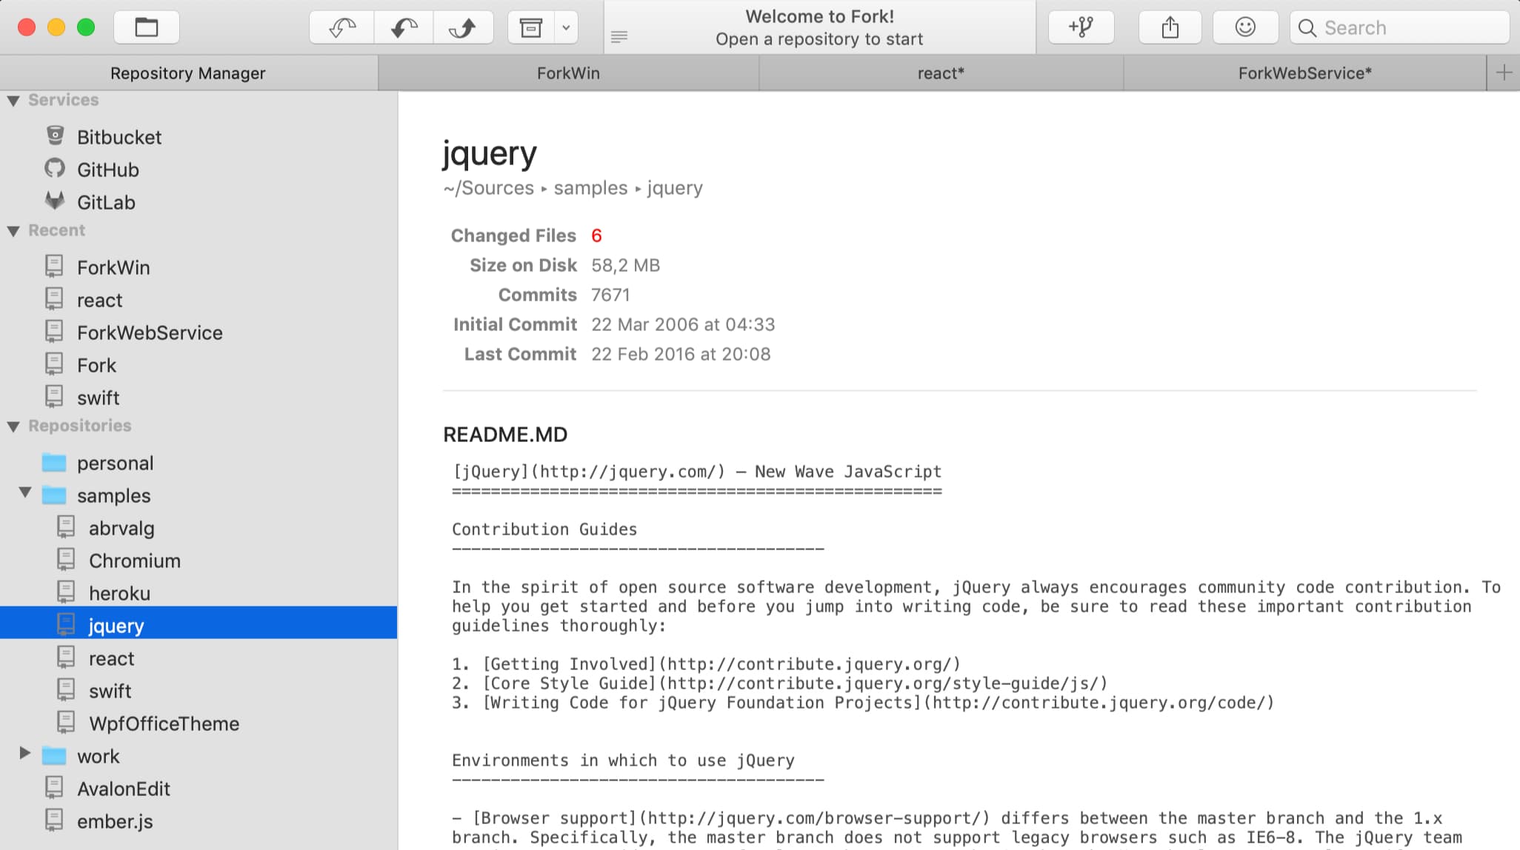
Task: Click the GitLab service icon
Action: (x=55, y=201)
